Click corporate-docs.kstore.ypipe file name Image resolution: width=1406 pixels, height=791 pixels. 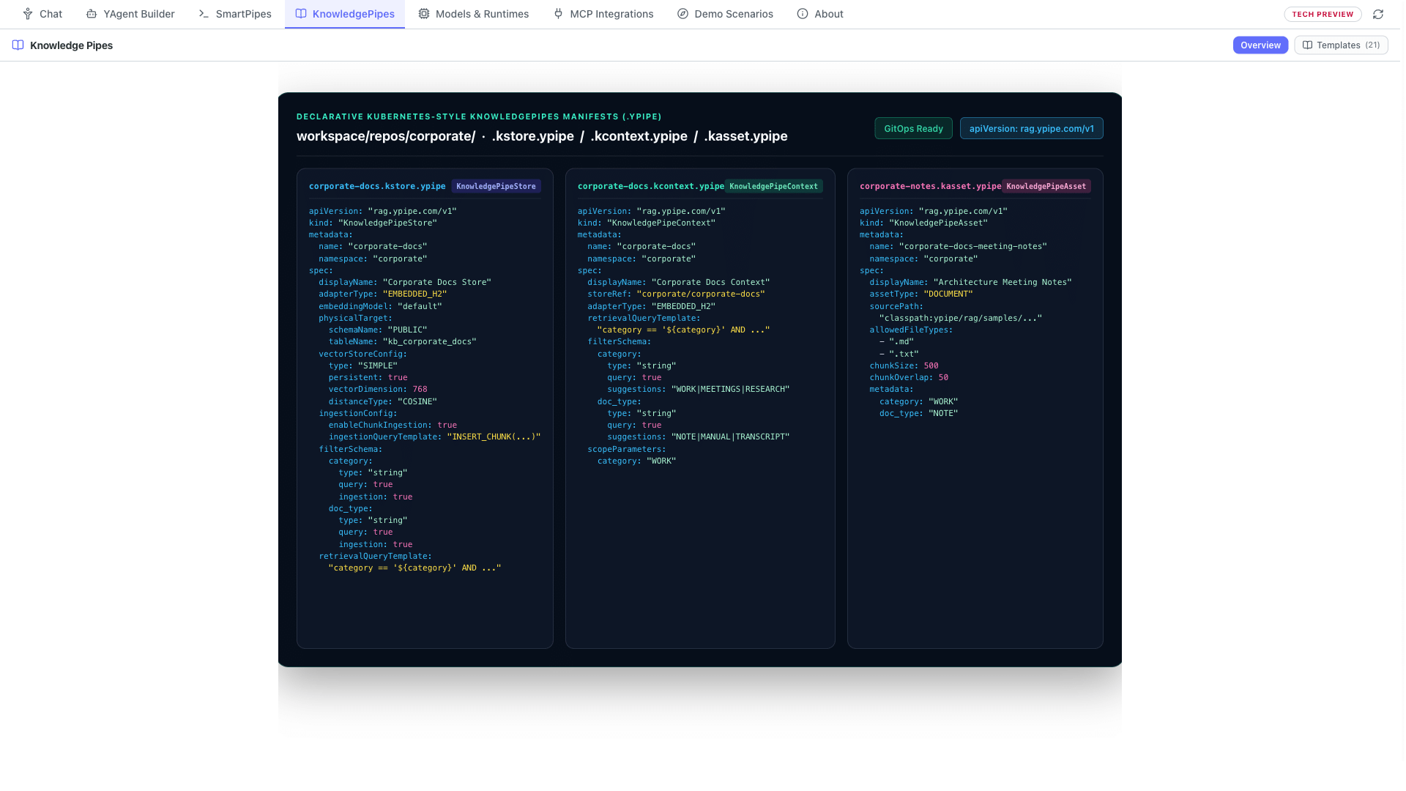[x=377, y=186]
